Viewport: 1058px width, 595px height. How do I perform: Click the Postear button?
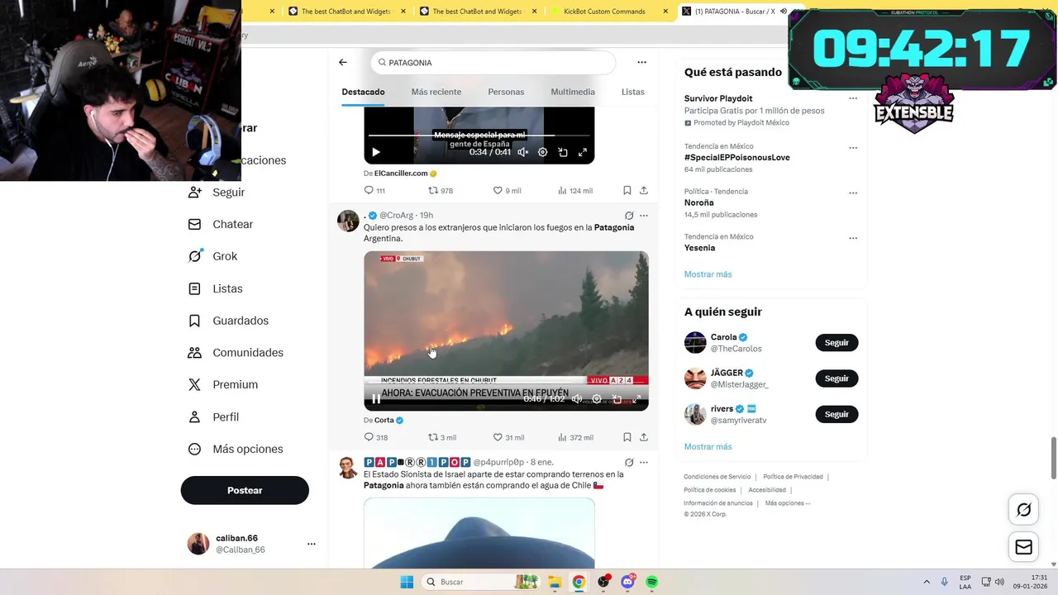tap(245, 490)
